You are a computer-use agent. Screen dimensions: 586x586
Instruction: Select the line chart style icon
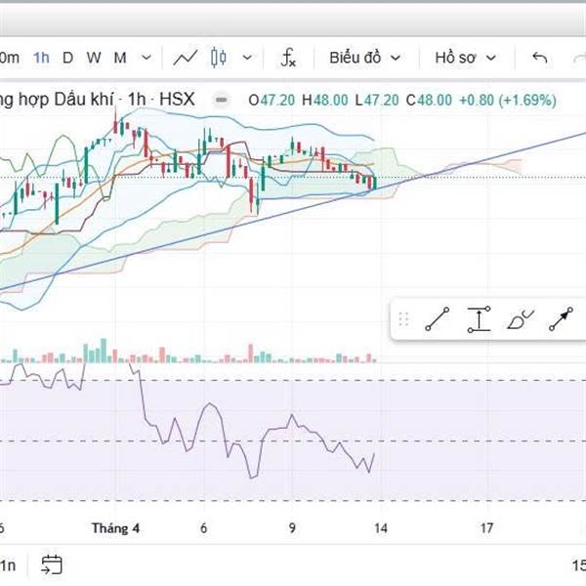[x=186, y=58]
